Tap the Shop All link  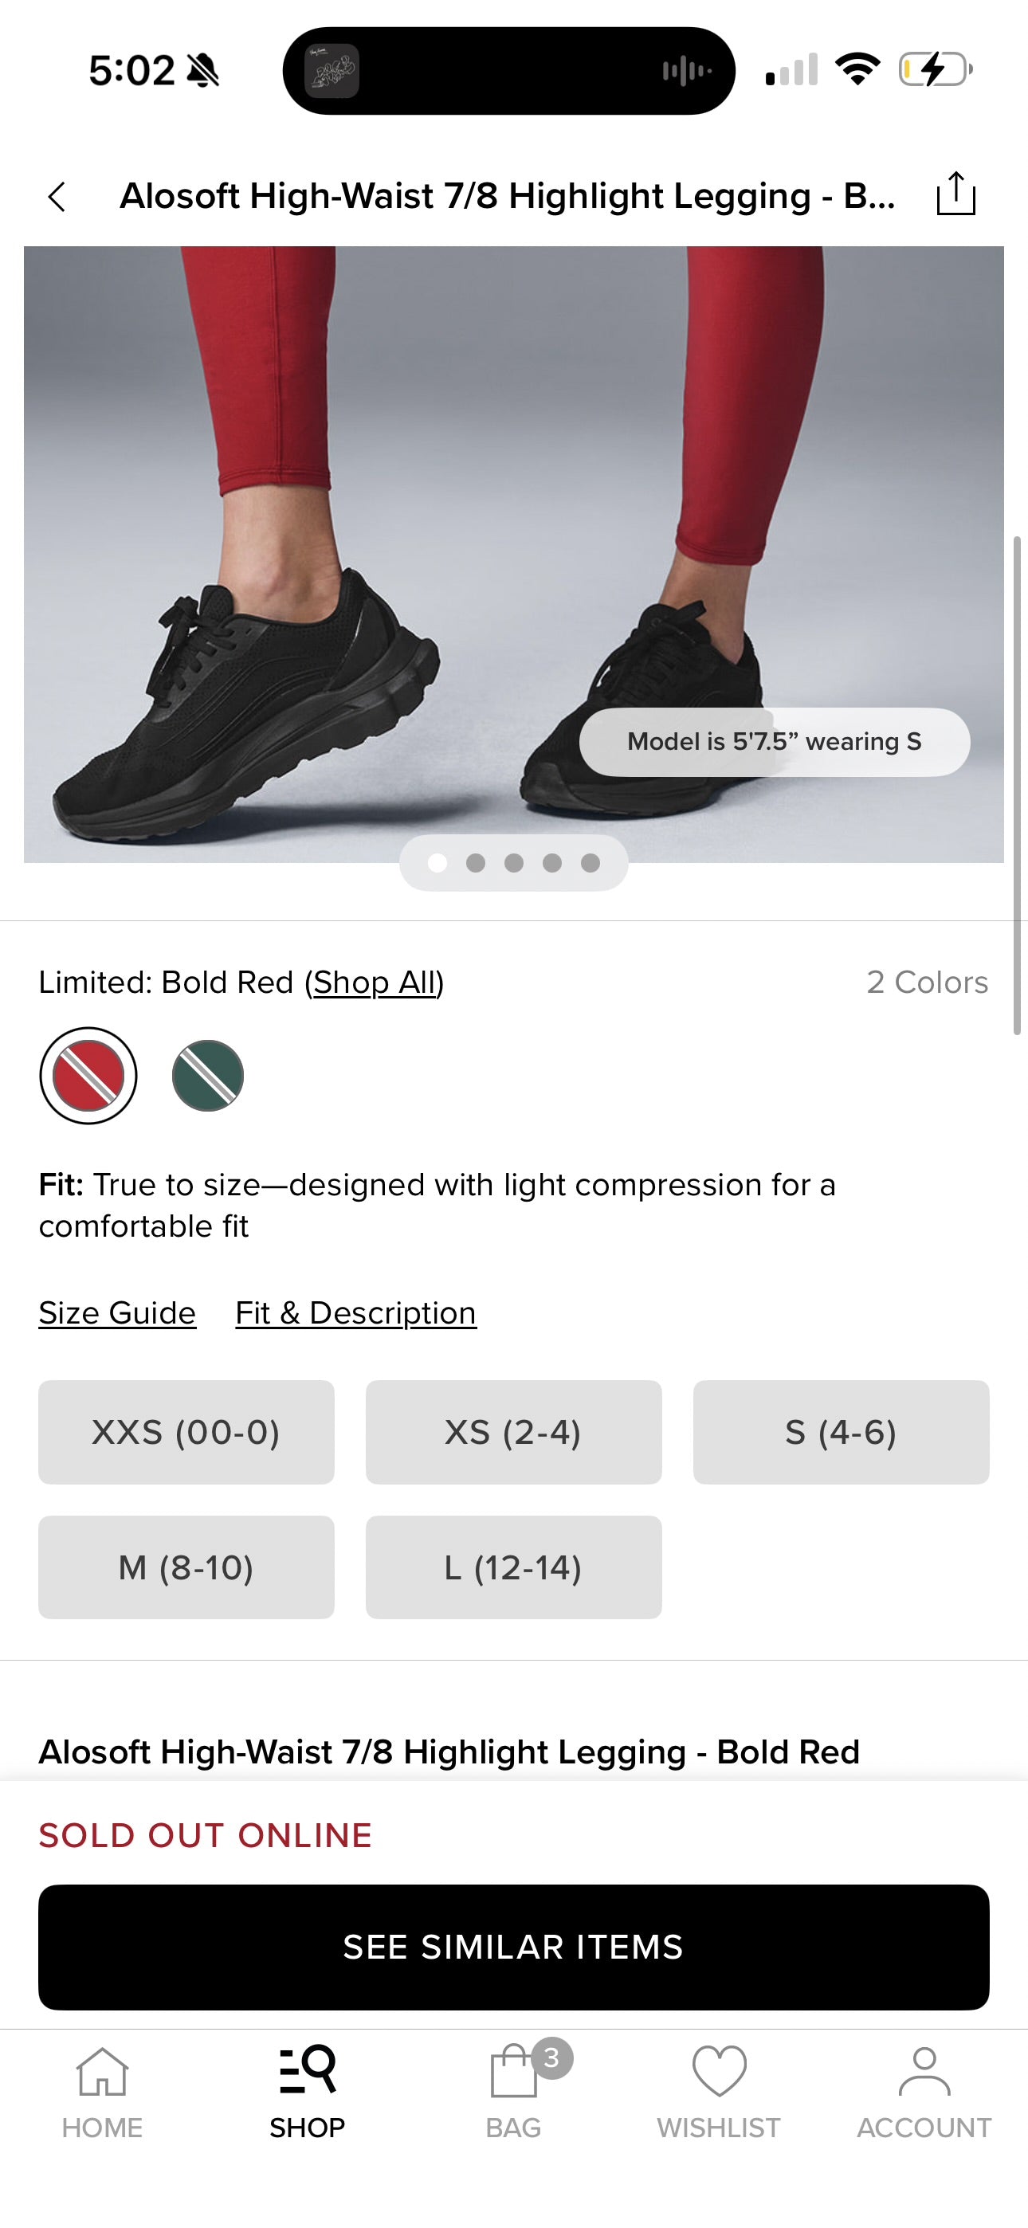tap(375, 983)
